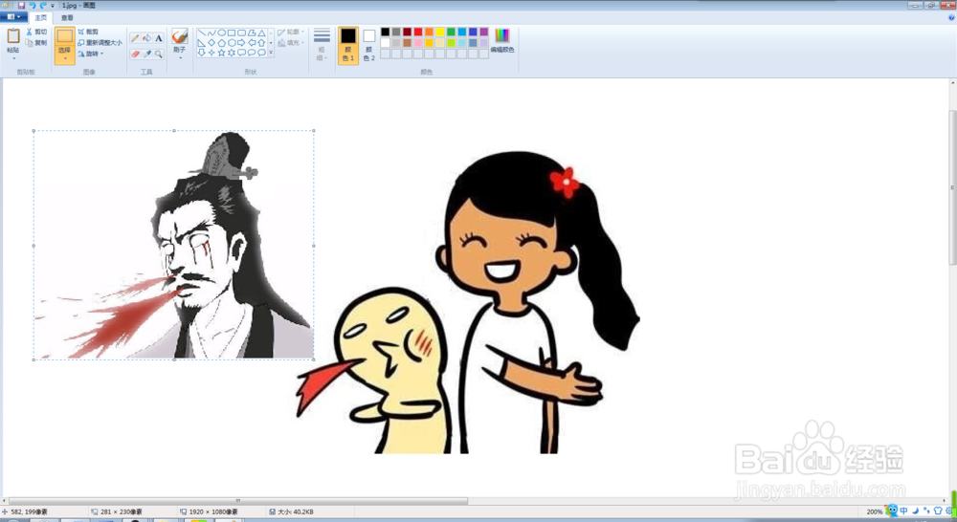The width and height of the screenshot is (957, 522).
Task: Click the Undo arrow in title bar
Action: (33, 5)
